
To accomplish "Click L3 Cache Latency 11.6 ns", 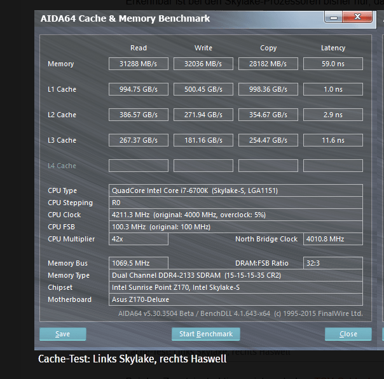I will pos(333,140).
